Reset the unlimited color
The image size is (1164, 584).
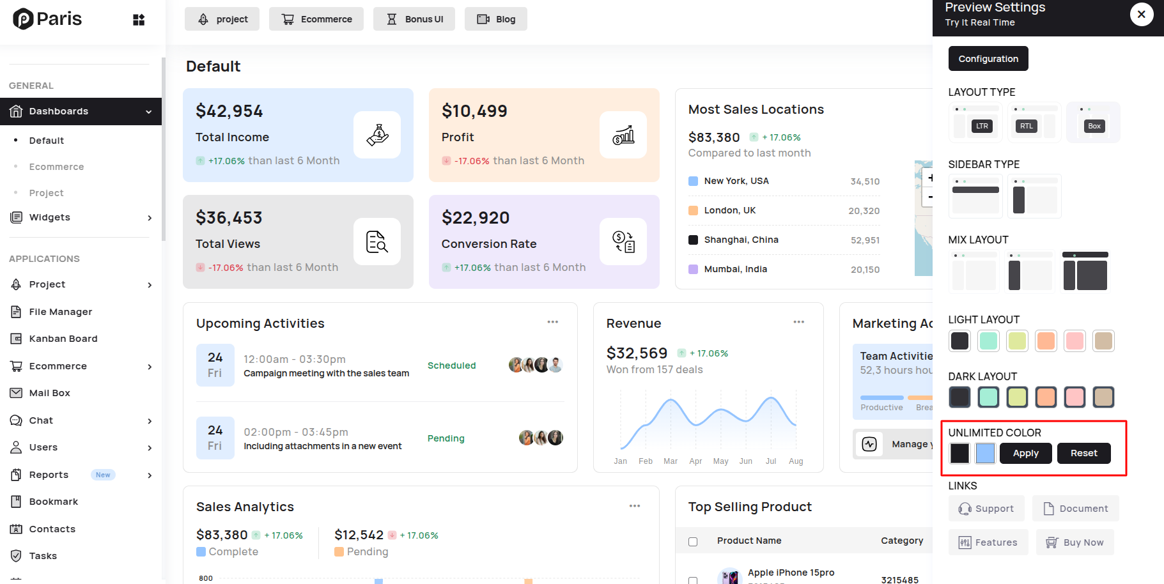pos(1084,453)
